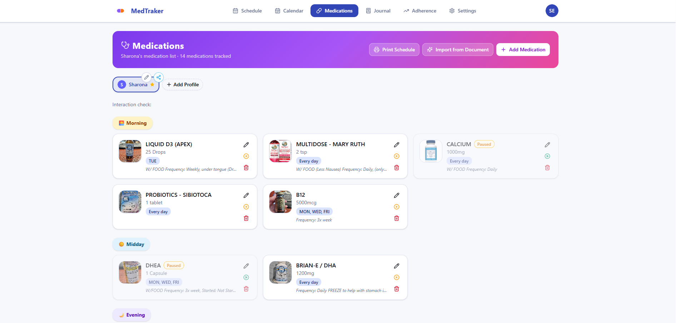Open the PROBIOTICS - SIBIOTOCA thumbnail
The height and width of the screenshot is (323, 676).
[x=130, y=202]
